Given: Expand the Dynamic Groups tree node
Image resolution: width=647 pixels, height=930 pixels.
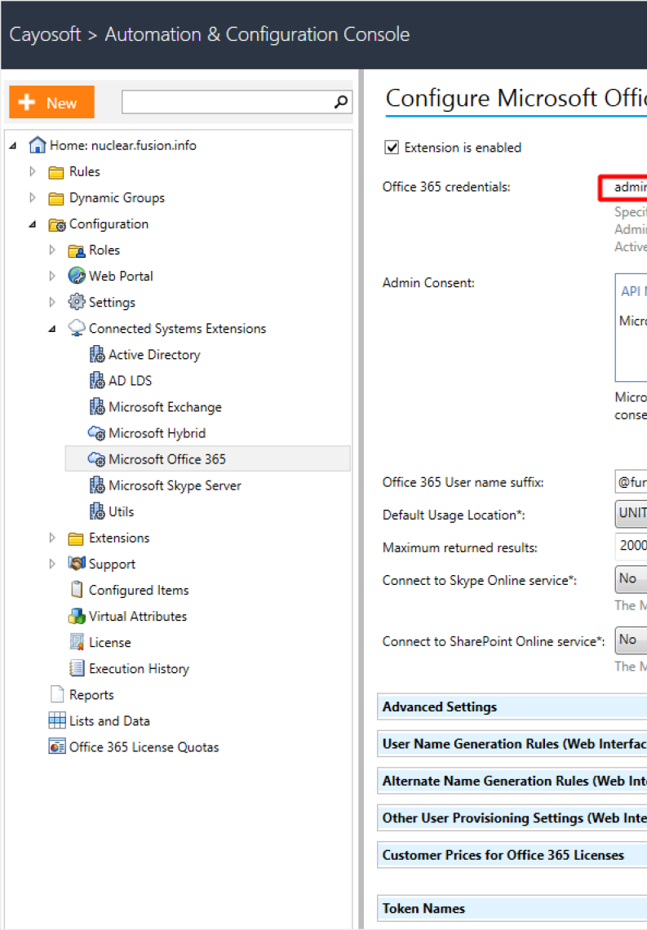Looking at the screenshot, I should [x=33, y=197].
